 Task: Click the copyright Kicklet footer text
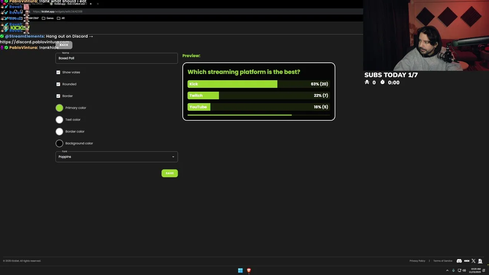point(22,261)
